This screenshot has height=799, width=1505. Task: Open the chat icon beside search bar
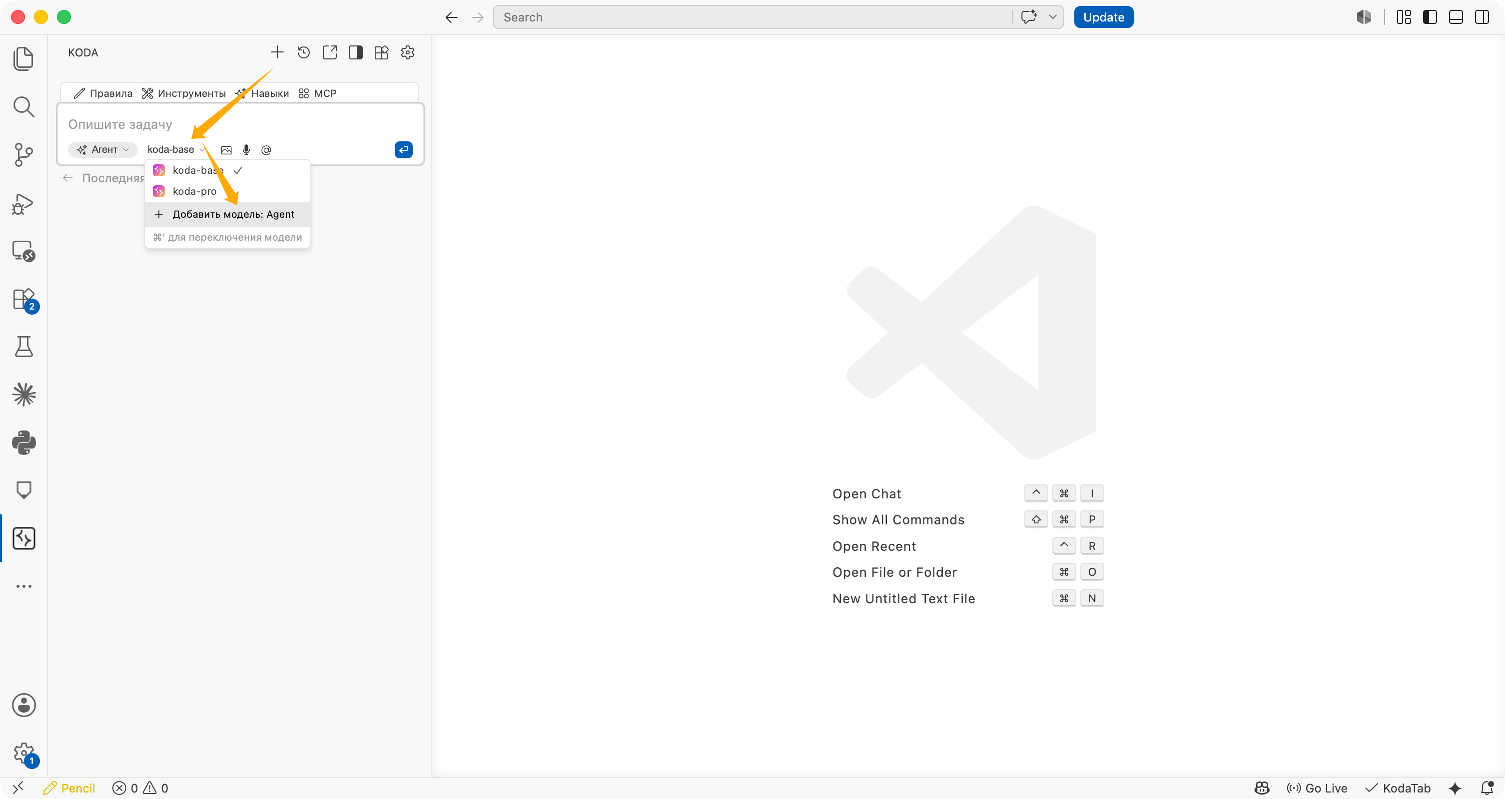(x=1029, y=17)
